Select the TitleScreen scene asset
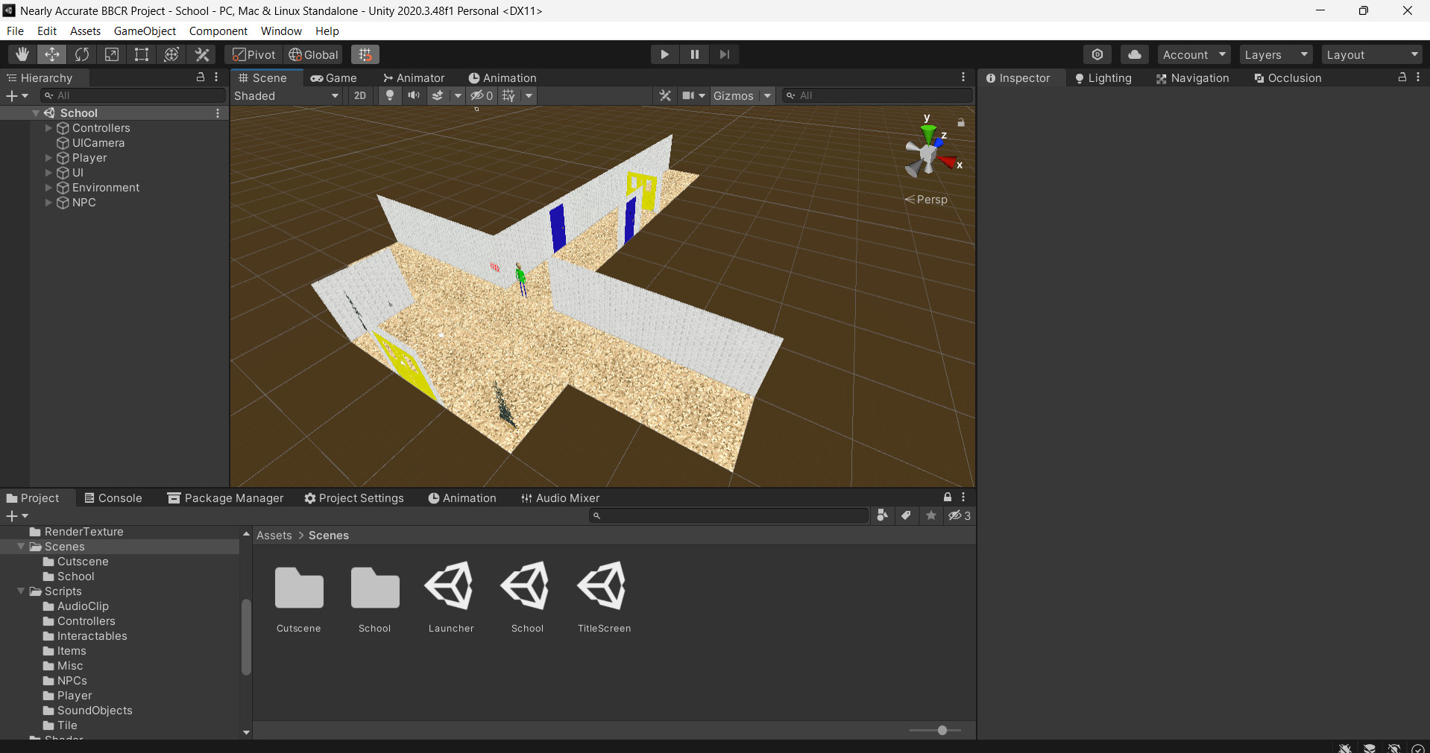Screen dimensions: 1430x753 [x=604, y=597]
